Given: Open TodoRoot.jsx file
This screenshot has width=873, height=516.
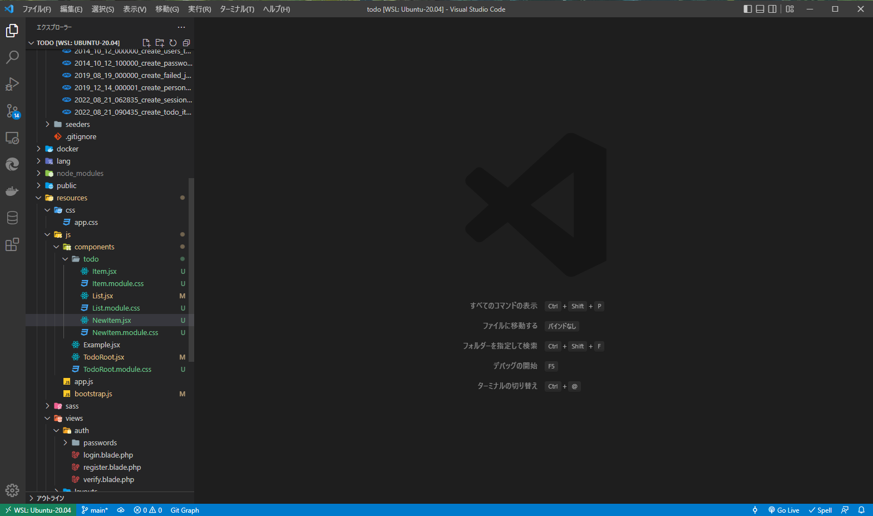Looking at the screenshot, I should [110, 357].
